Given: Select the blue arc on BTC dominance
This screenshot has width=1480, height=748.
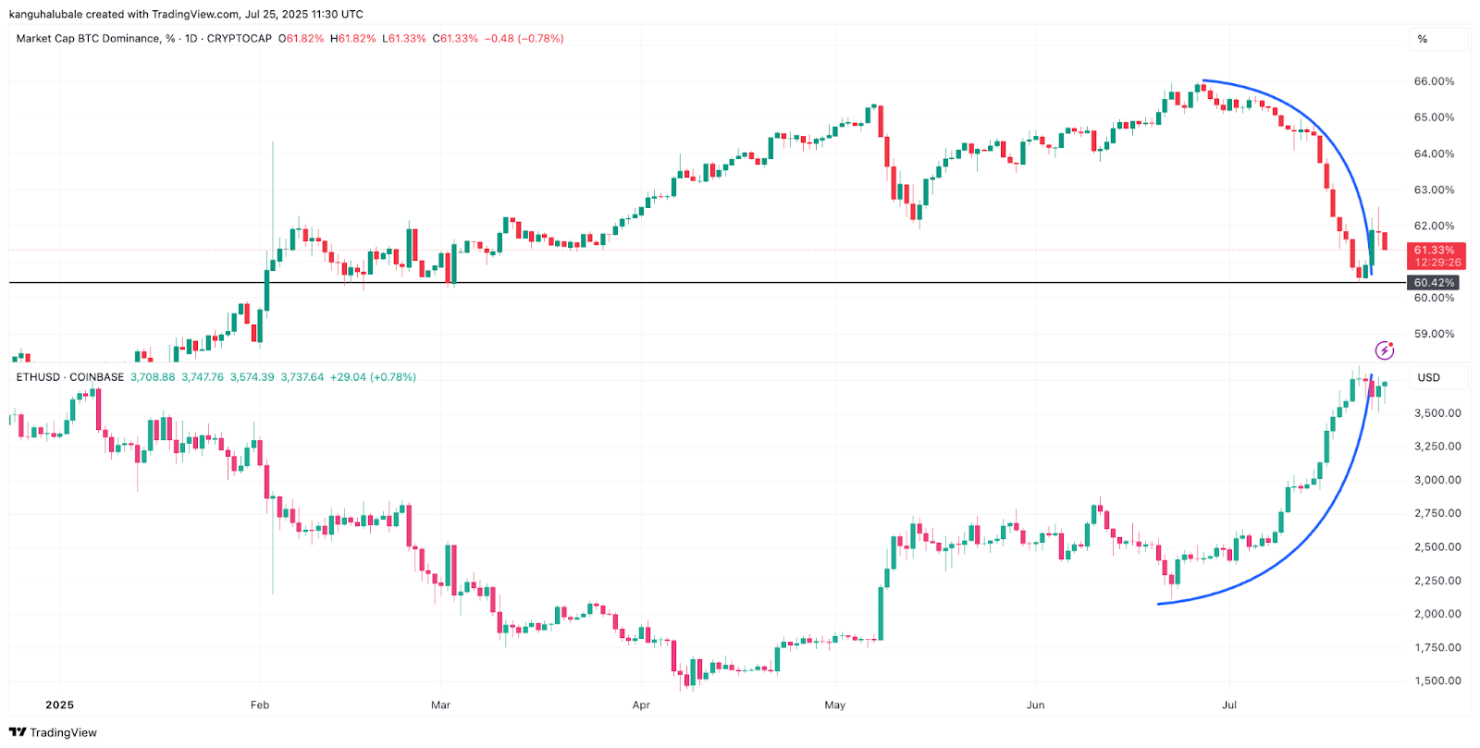Looking at the screenshot, I should pyautogui.click(x=1297, y=107).
